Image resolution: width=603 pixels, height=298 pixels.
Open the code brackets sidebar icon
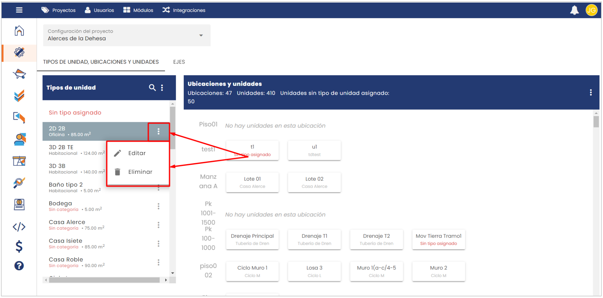point(19,227)
